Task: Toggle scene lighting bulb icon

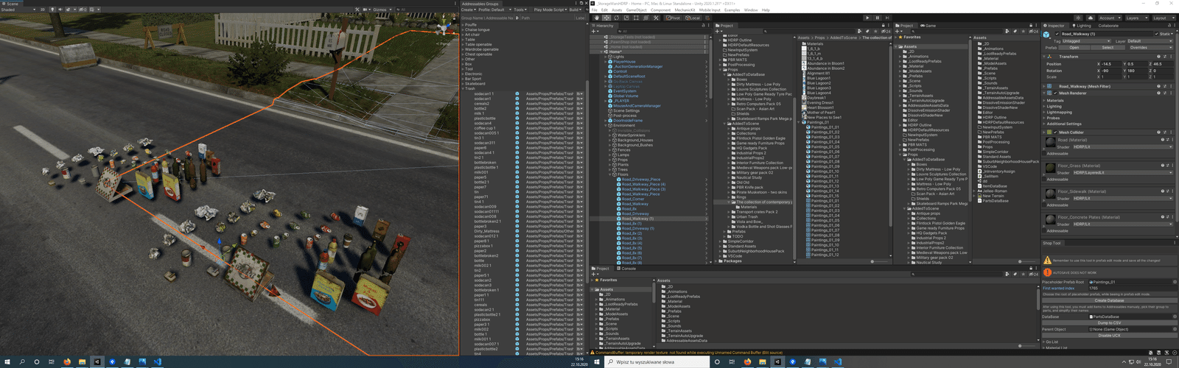Action: 52,10
